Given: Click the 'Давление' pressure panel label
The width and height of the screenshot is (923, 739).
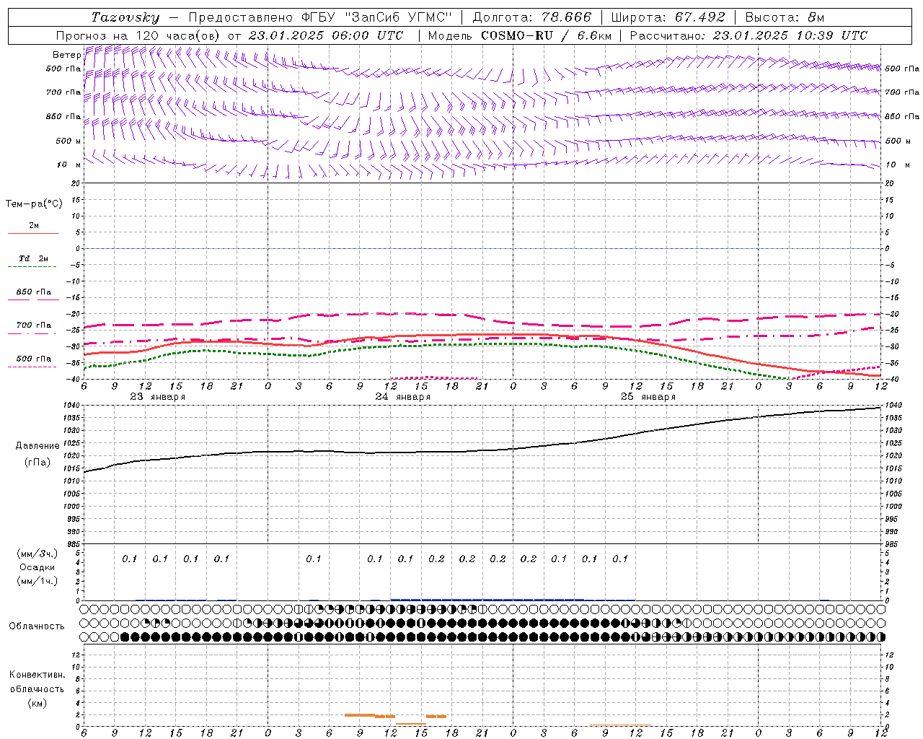Looking at the screenshot, I should [x=37, y=446].
